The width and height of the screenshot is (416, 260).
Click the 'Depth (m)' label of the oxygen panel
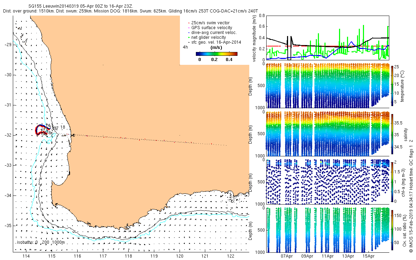tap(250, 231)
